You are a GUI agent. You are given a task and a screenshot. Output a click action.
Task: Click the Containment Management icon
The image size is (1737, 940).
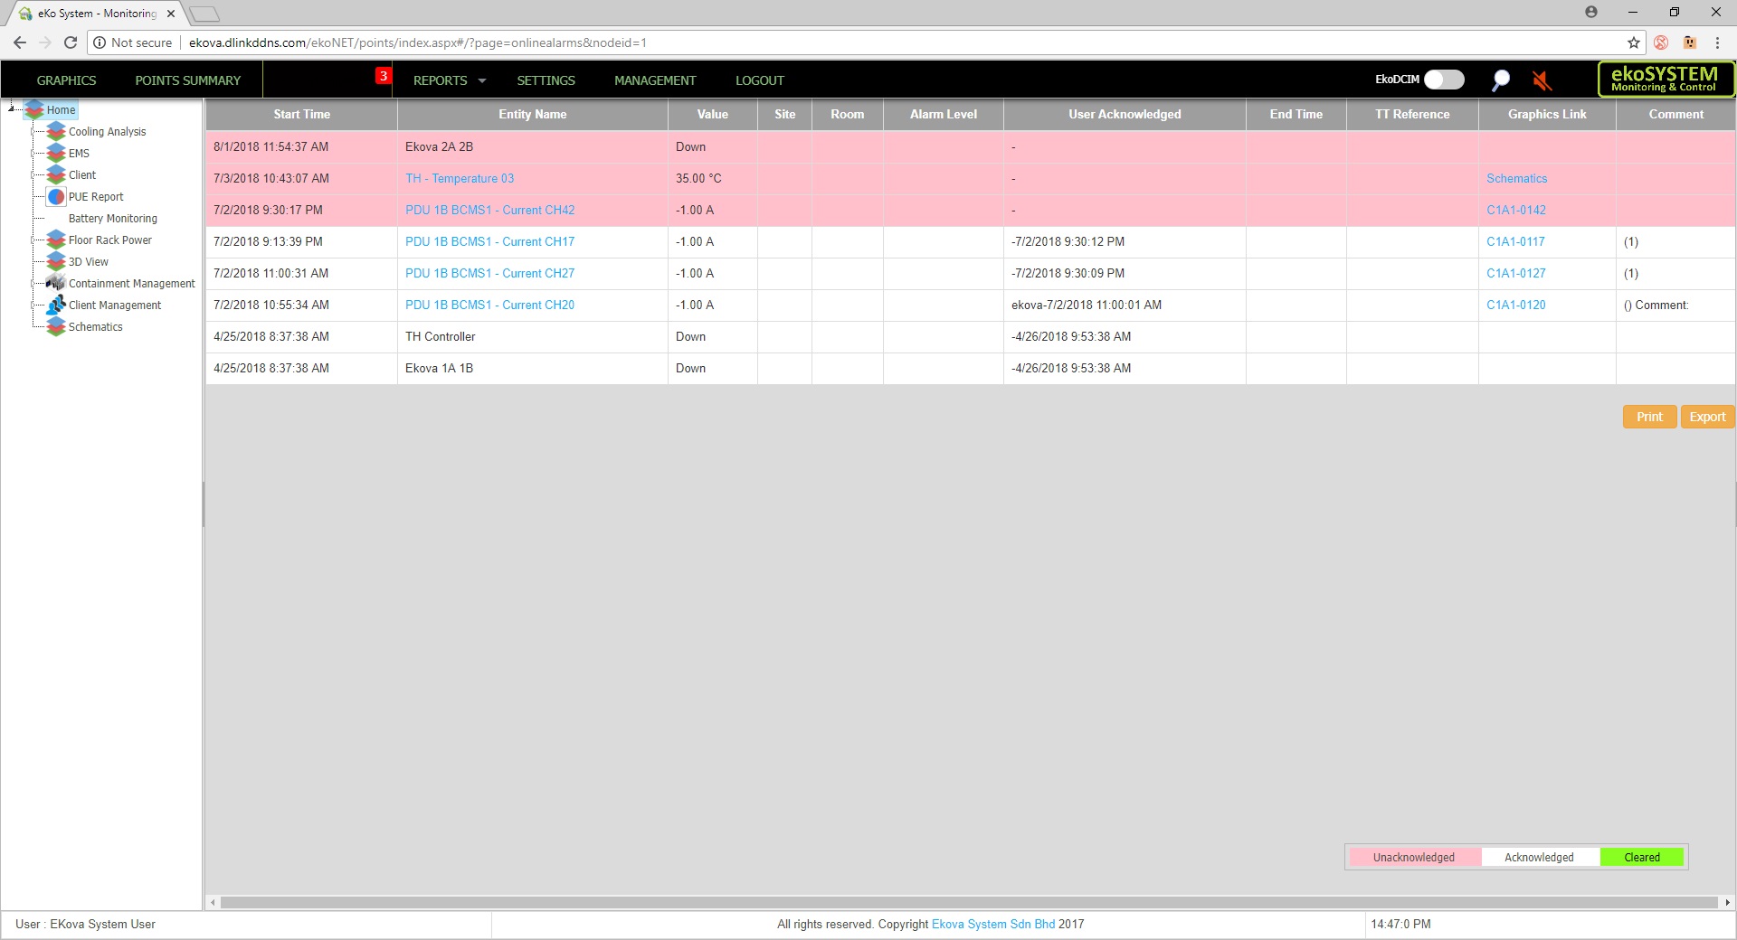(x=56, y=283)
